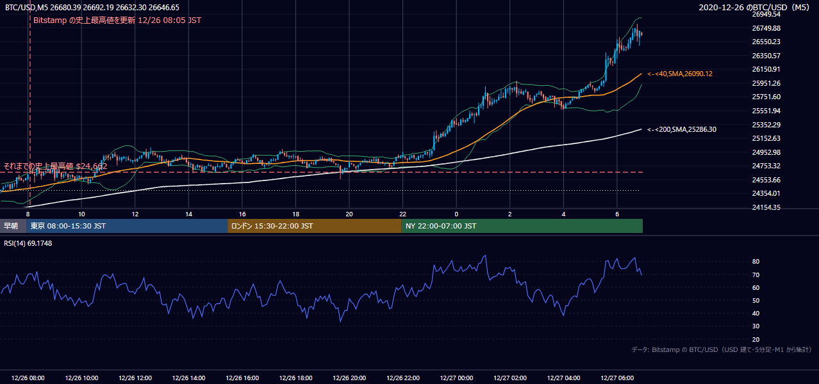Screen dimensions: 819x384
Task: Click the data source note 'データ: Bitstamp の BTC/USD'
Action: (x=722, y=350)
